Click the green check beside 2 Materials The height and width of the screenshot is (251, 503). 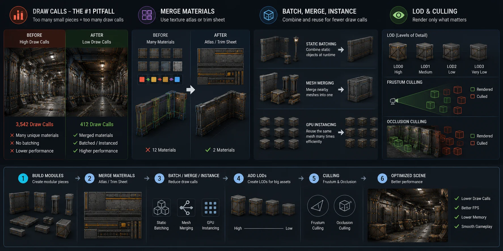[208, 150]
